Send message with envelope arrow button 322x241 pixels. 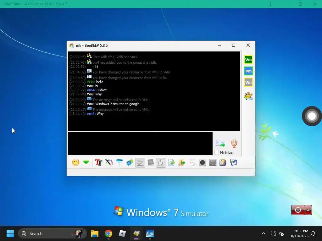tap(220, 143)
